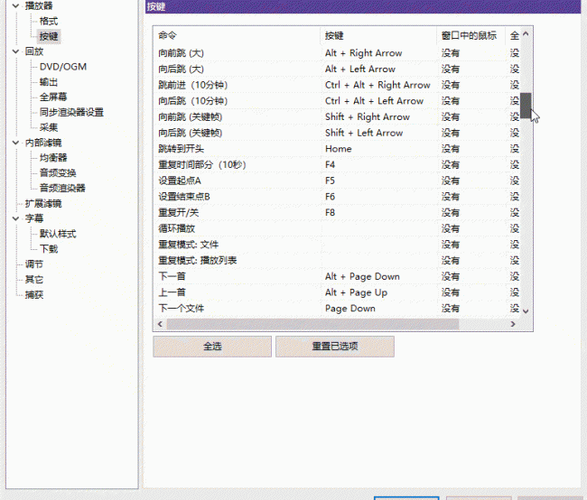The height and width of the screenshot is (500, 587).
Task: Select 调节 in tree
Action: coord(34,264)
